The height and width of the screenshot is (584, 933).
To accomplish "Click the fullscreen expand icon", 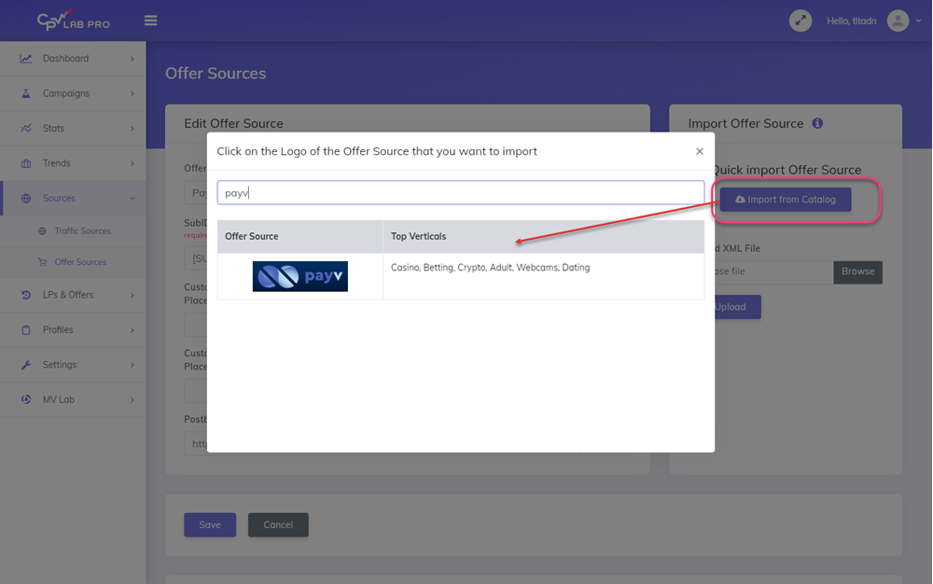I will [801, 21].
